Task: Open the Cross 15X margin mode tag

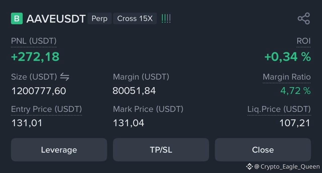Action: (135, 19)
